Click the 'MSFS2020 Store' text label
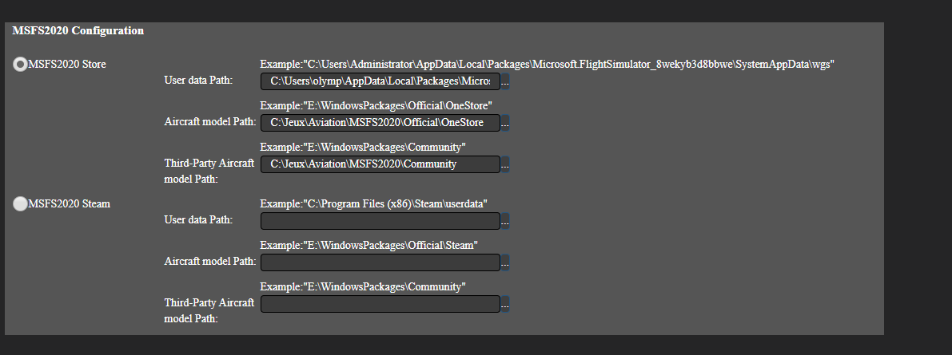 point(67,65)
